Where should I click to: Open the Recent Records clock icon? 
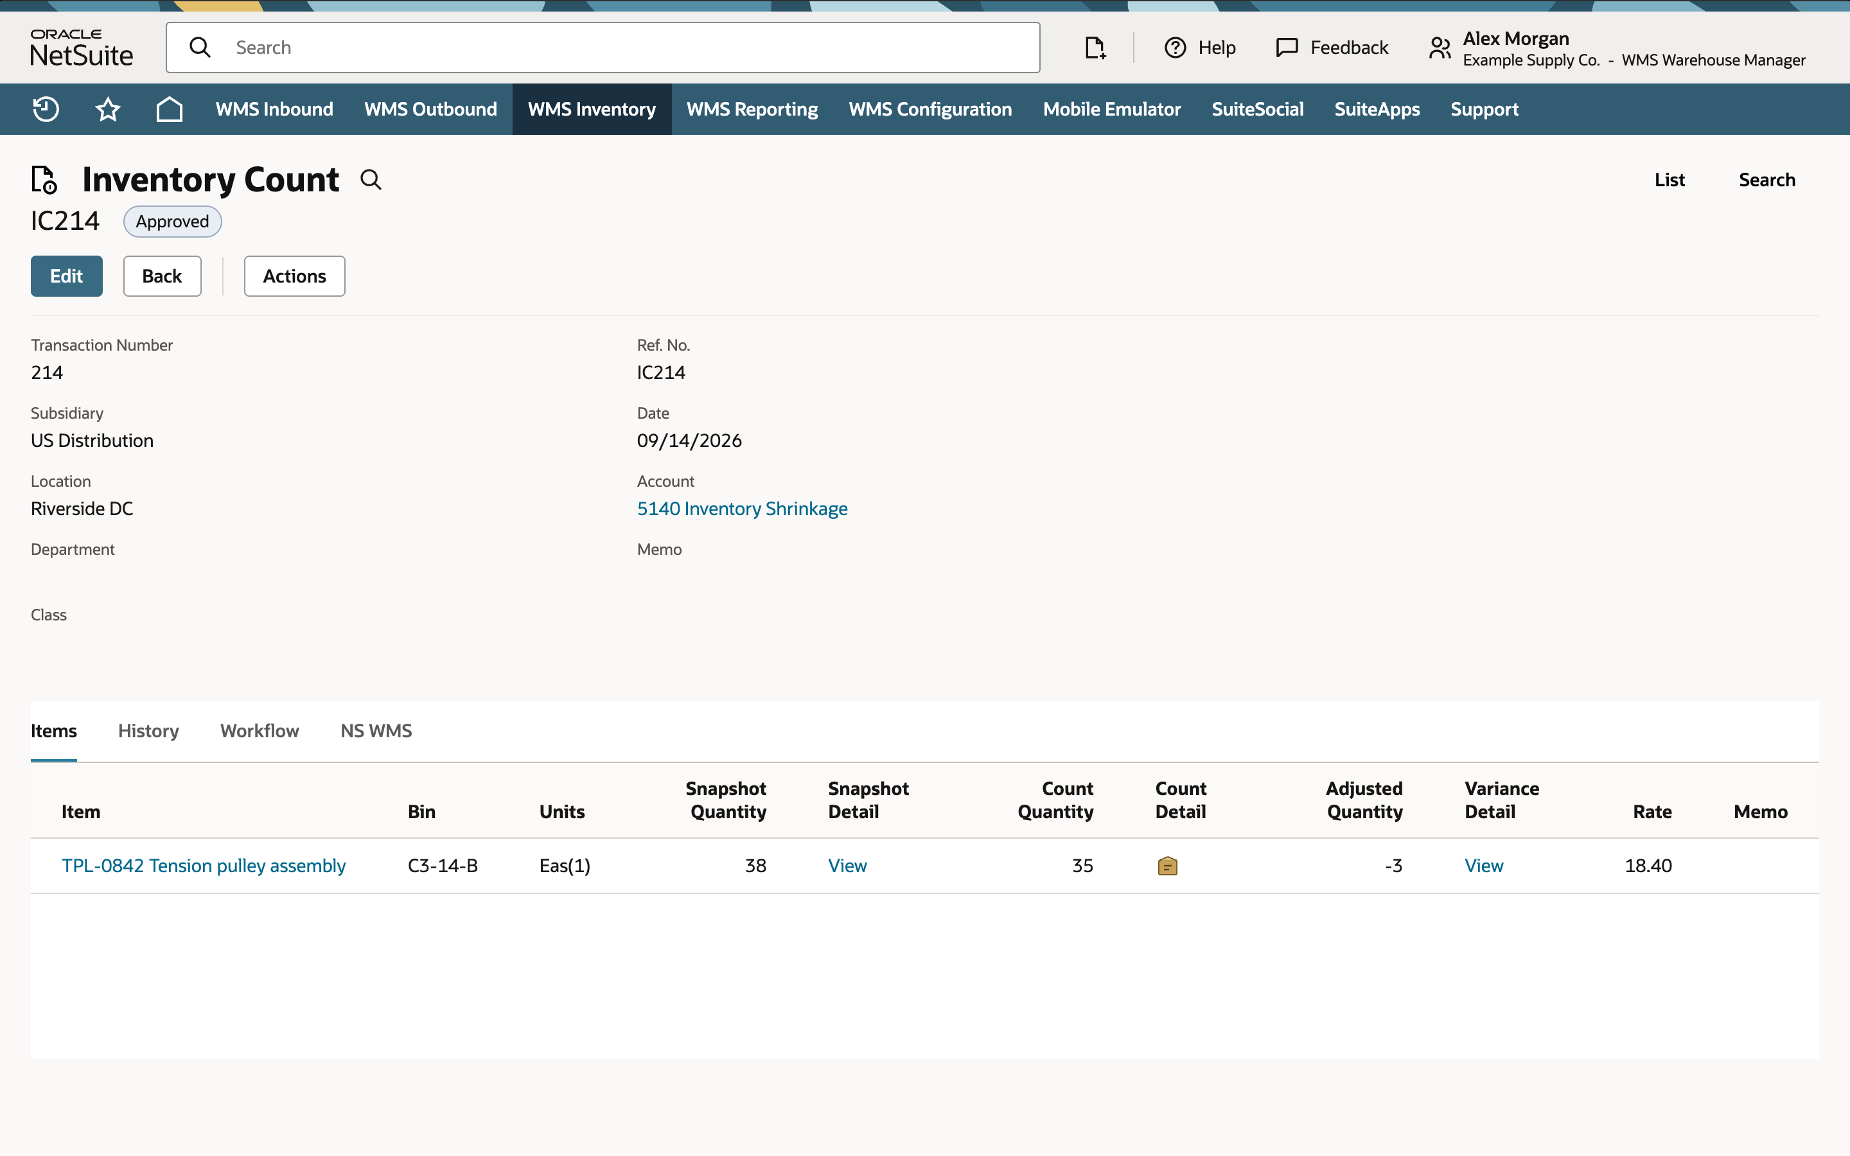click(x=46, y=109)
